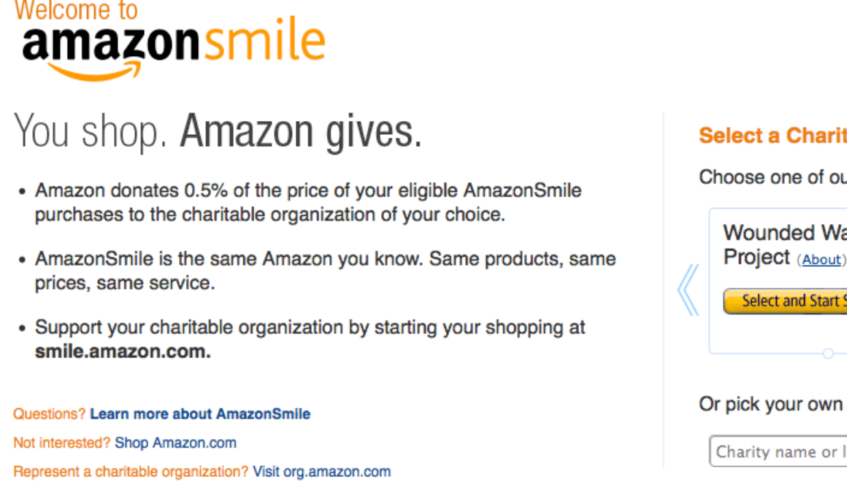The image size is (847, 485).
Task: Click 'Represent a charitable organization?' label
Action: pos(131,472)
